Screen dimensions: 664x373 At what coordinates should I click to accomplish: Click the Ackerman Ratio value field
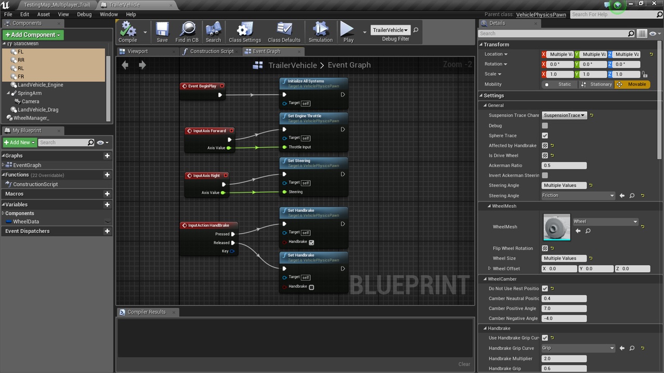[564, 166]
